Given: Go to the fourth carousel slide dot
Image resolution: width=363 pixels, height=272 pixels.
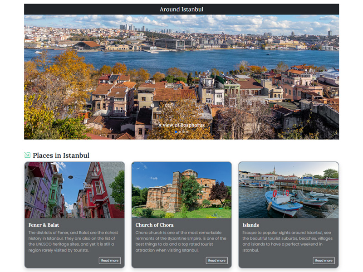Looking at the screenshot, I should tap(187, 132).
